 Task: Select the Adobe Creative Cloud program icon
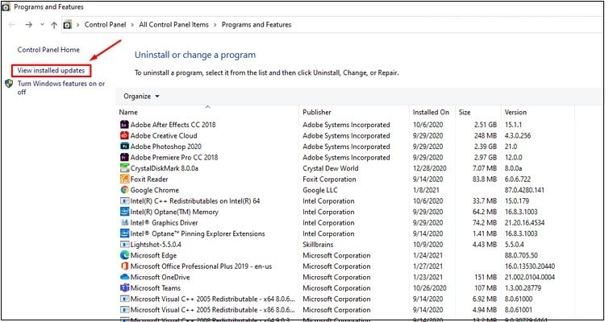point(124,136)
